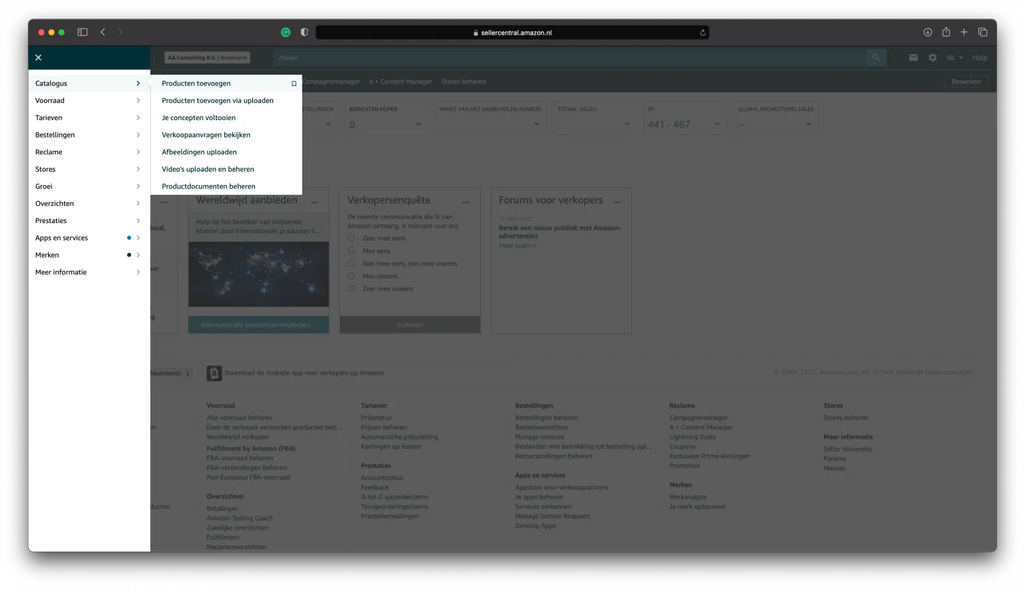The width and height of the screenshot is (1025, 589).
Task: Click the search magnifier button
Action: tap(876, 57)
